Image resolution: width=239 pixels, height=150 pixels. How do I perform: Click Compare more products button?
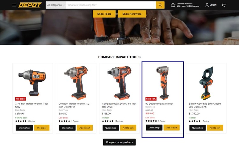pos(119,142)
